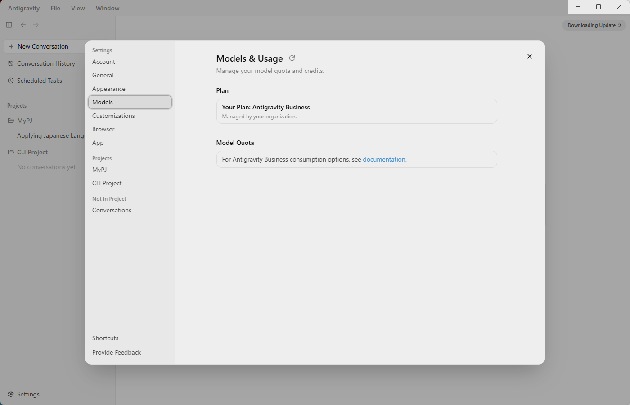Close the settings dialog with X
630x405 pixels.
530,56
